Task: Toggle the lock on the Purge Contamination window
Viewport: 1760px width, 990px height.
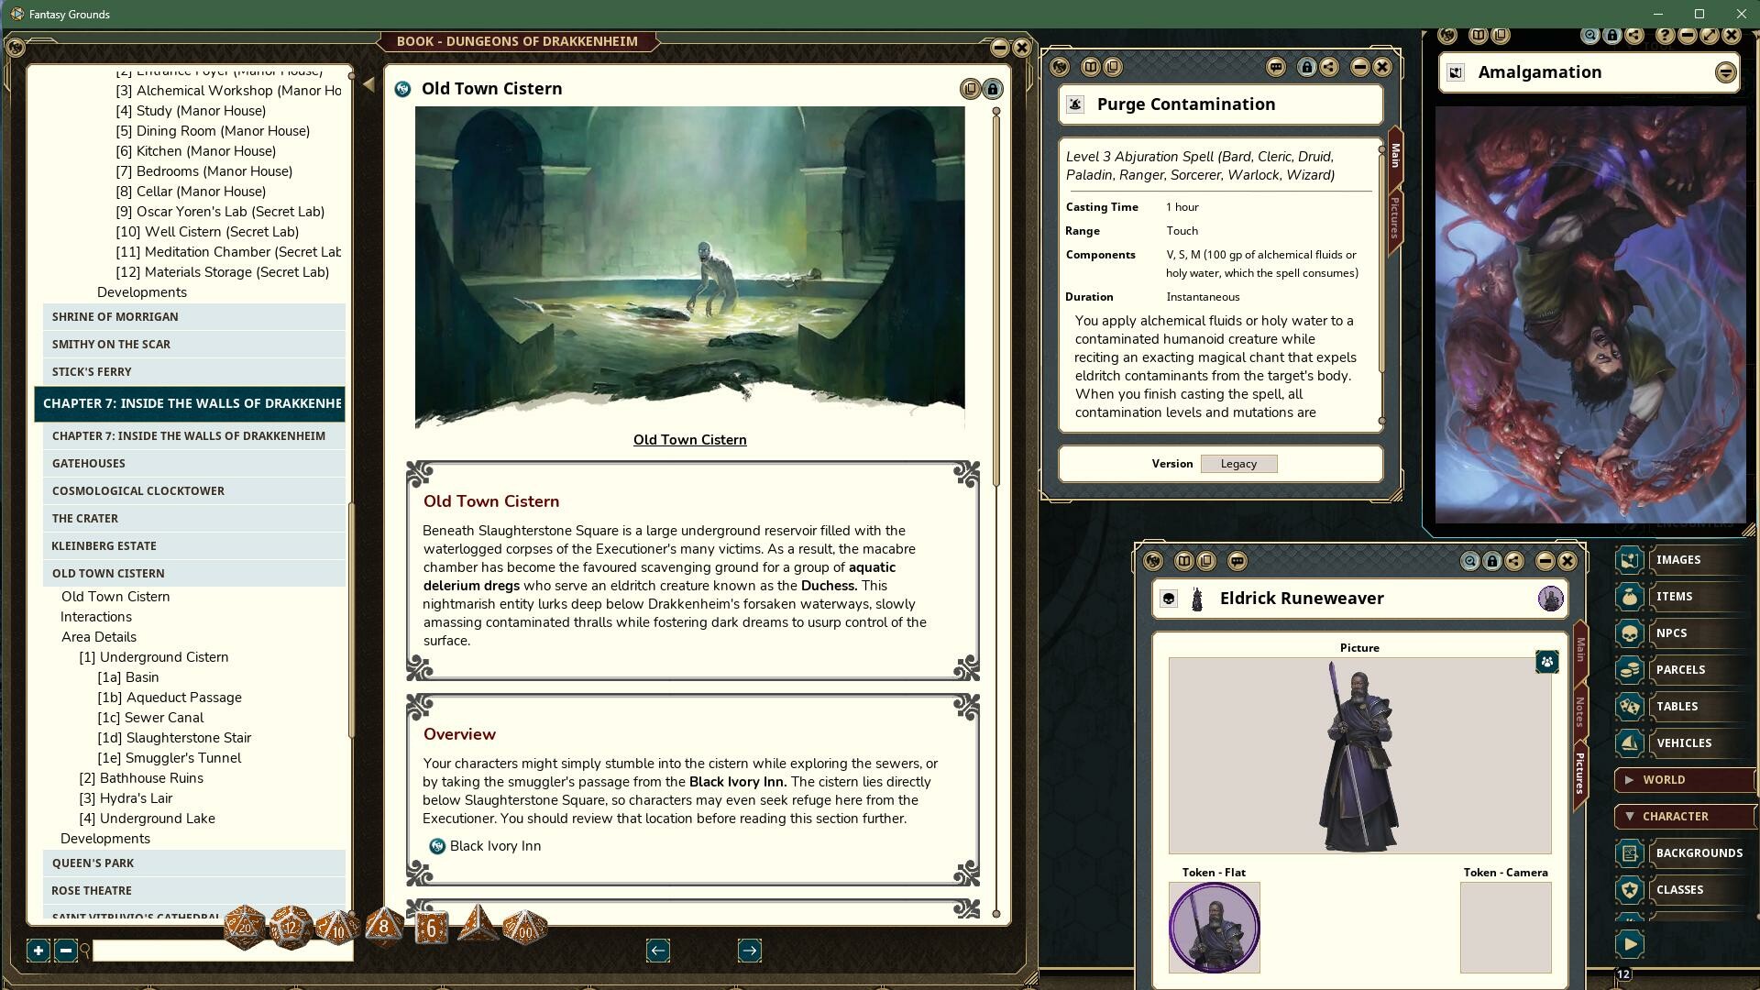Action: 1307,67
